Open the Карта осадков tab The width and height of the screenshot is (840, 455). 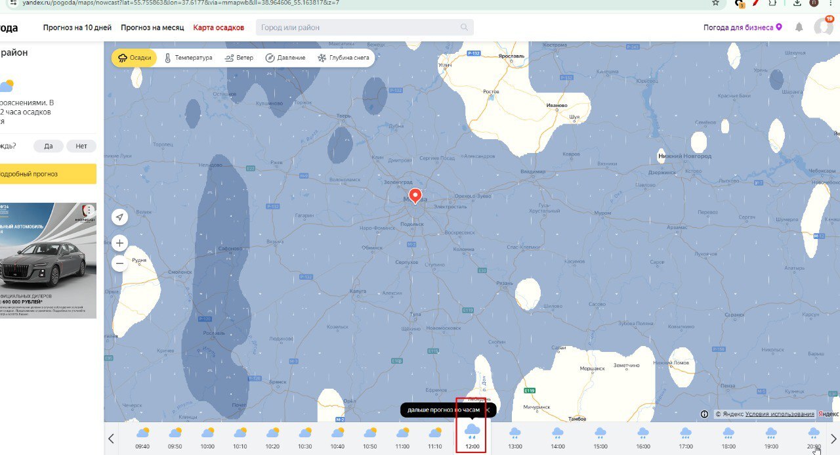click(219, 28)
